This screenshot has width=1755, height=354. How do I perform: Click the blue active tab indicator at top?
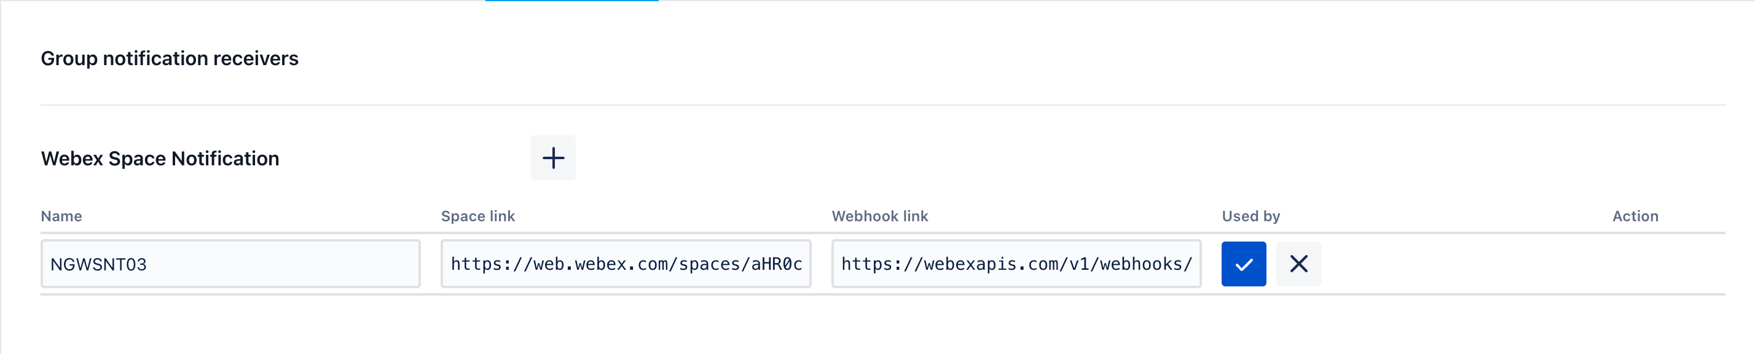pos(571,1)
